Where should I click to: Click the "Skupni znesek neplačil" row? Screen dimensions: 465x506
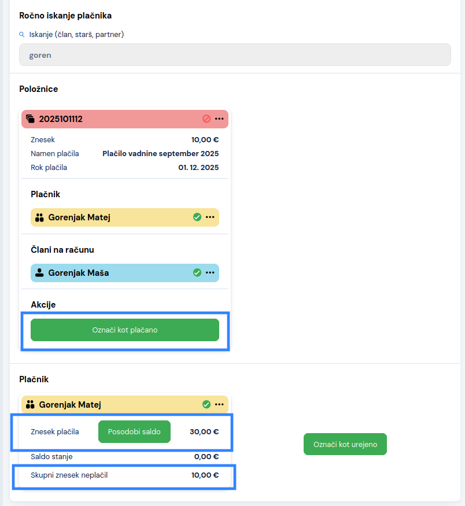(124, 475)
